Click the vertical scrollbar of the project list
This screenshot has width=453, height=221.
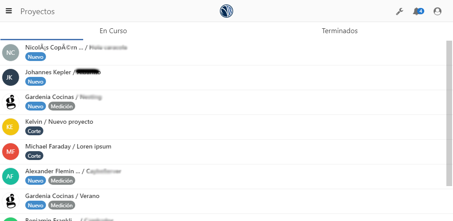[449, 113]
